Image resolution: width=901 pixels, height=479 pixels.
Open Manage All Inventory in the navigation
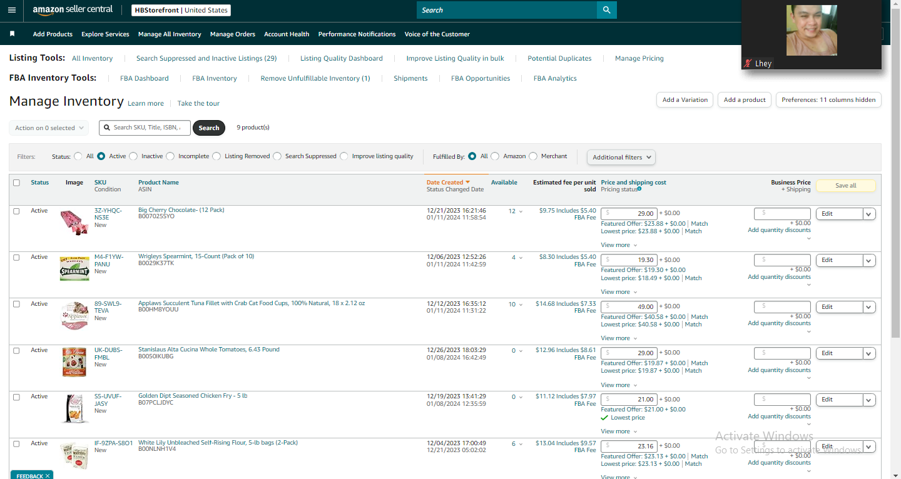click(170, 34)
